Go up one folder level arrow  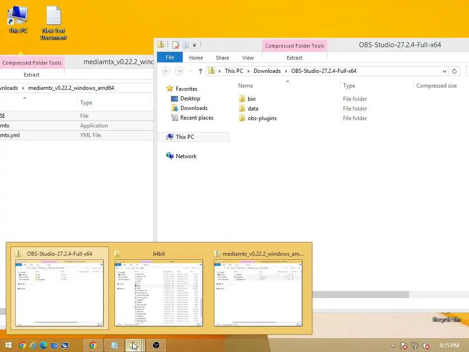201,71
